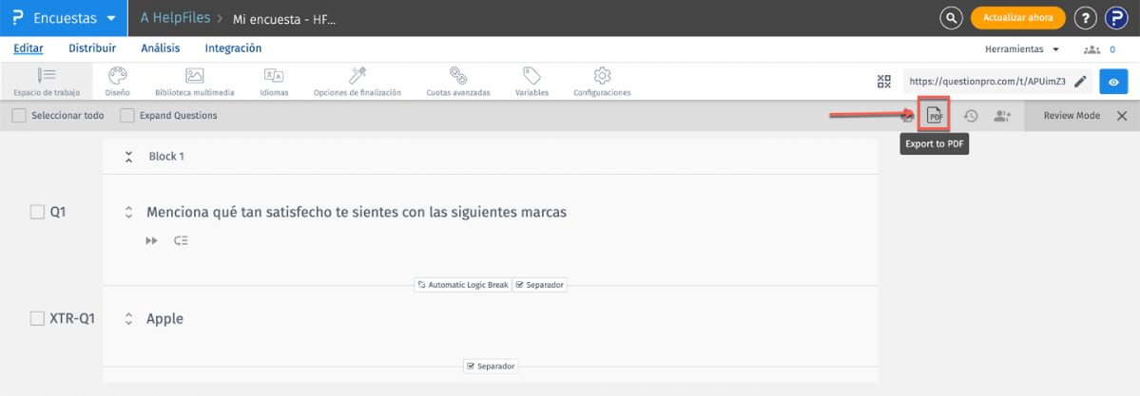Check the Seleccionar todo checkbox
The width and height of the screenshot is (1140, 396).
[x=20, y=116]
